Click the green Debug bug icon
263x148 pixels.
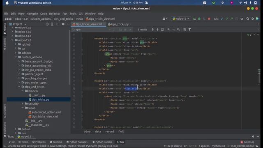[x=199, y=19]
